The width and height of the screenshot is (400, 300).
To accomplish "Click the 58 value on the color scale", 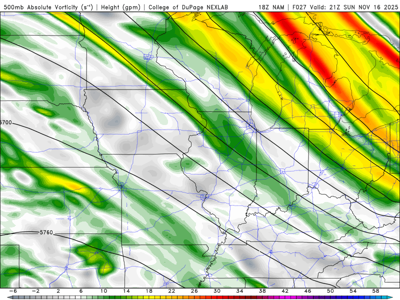I will pos(375,291).
